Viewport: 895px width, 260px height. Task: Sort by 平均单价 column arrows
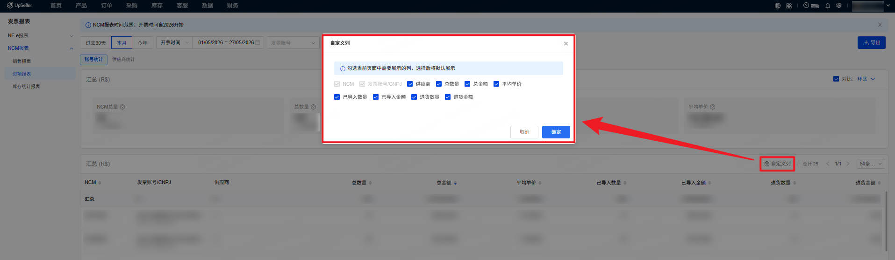pyautogui.click(x=540, y=183)
